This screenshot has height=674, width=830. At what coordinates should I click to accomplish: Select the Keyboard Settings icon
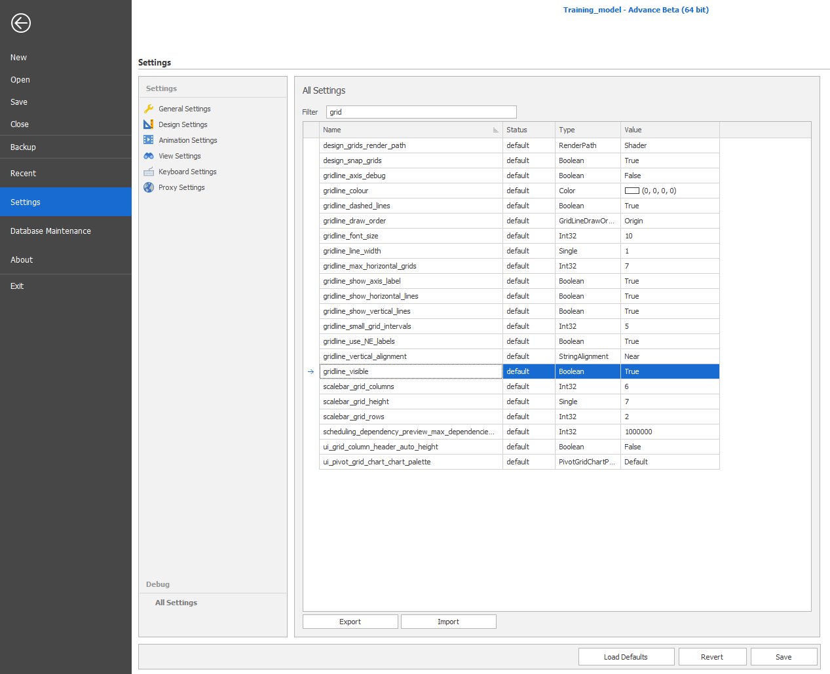[x=149, y=172]
